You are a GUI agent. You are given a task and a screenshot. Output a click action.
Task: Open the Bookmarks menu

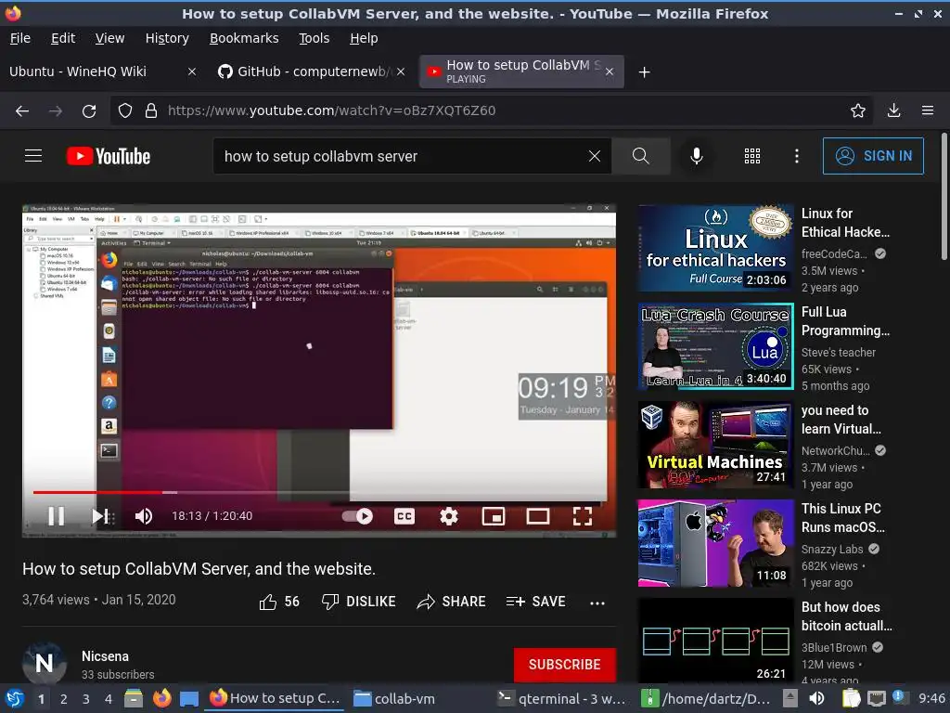244,38
